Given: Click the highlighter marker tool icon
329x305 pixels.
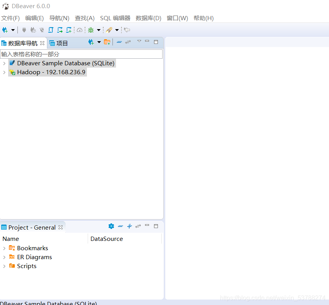Looking at the screenshot, I should coord(109,30).
